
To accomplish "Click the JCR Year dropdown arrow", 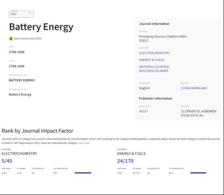I will coord(30,13).
